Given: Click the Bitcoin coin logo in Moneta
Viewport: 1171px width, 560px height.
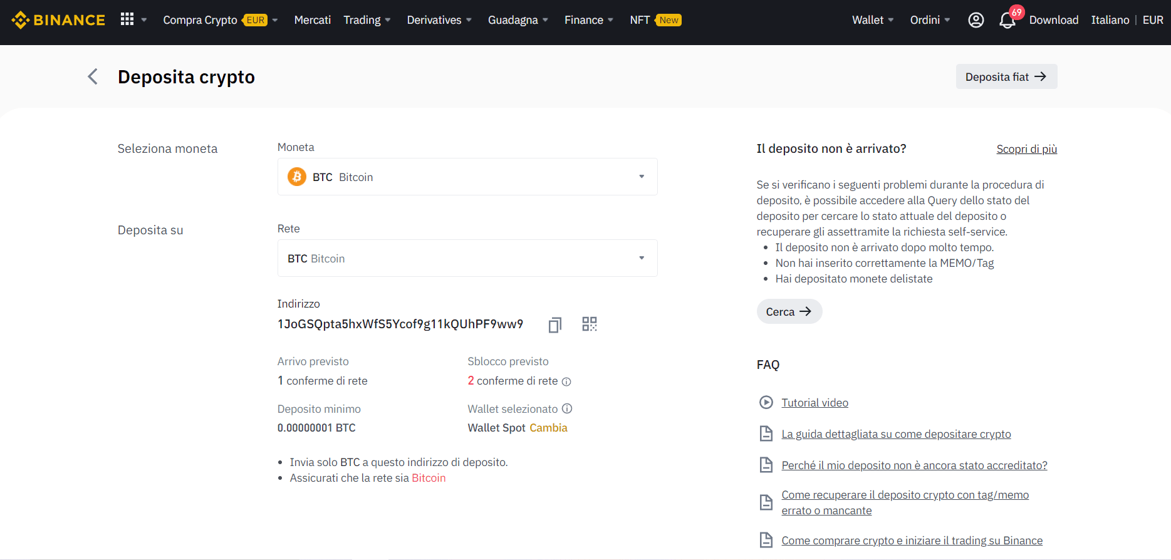Looking at the screenshot, I should 297,177.
